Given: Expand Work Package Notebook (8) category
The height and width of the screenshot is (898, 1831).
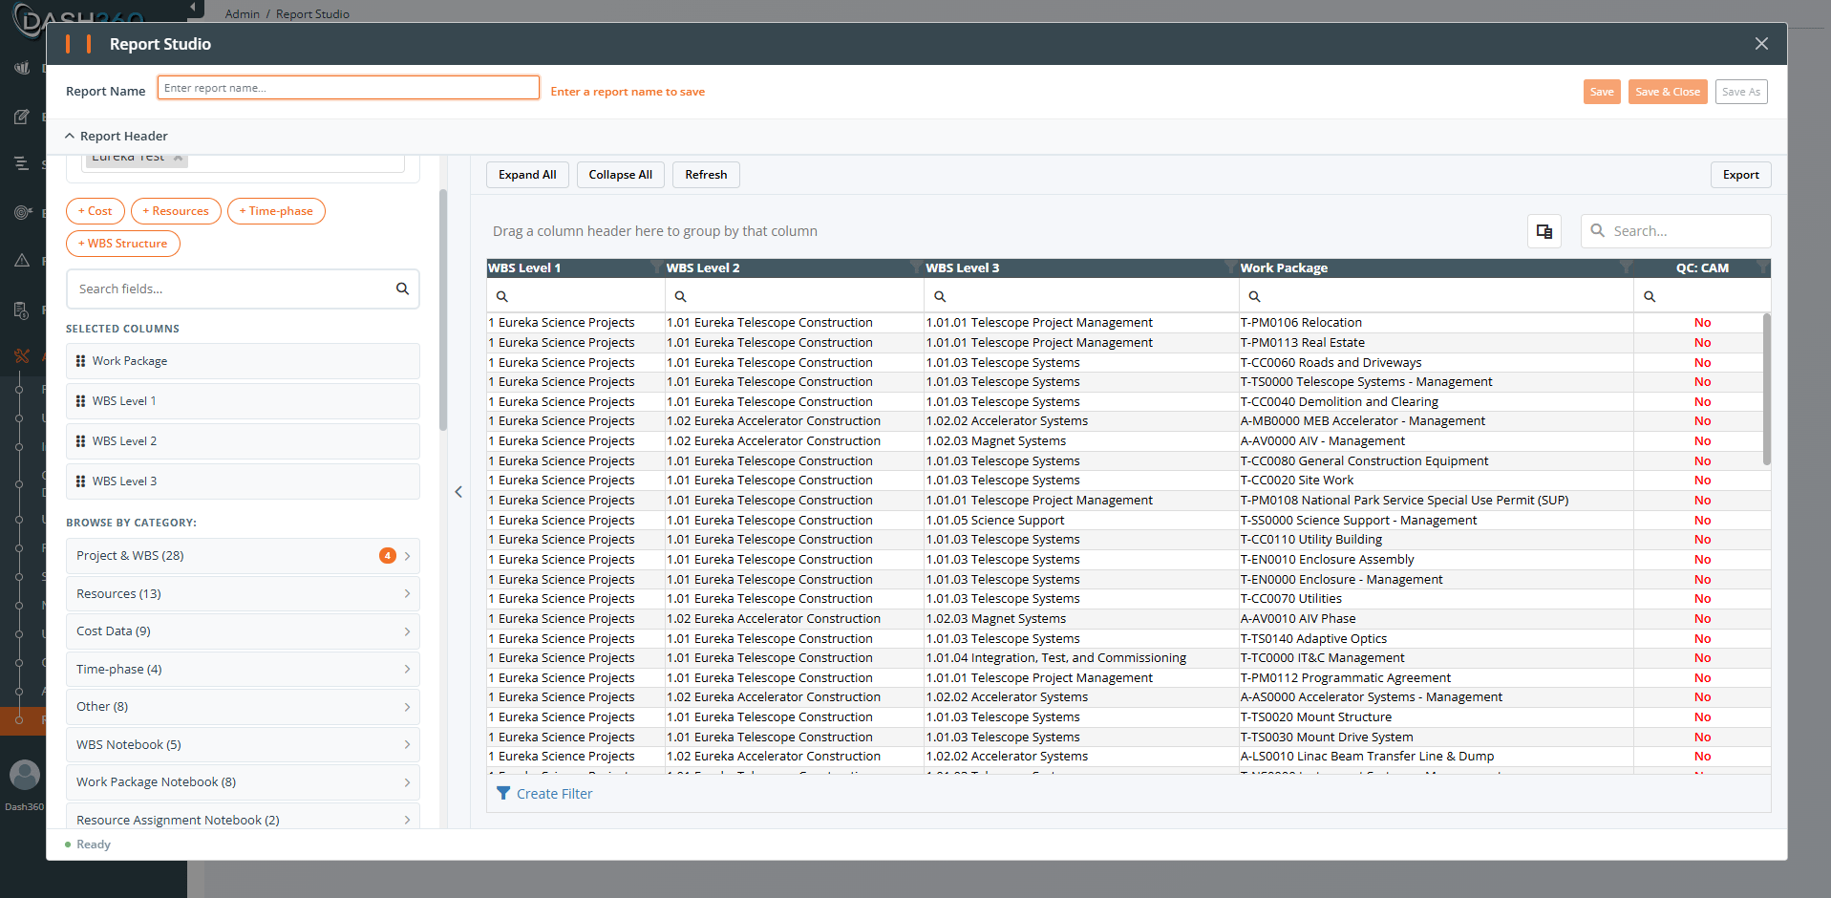Looking at the screenshot, I should [243, 782].
